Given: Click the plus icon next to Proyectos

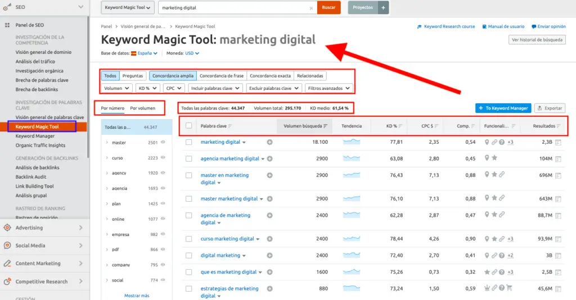Looking at the screenshot, I should (x=383, y=8).
